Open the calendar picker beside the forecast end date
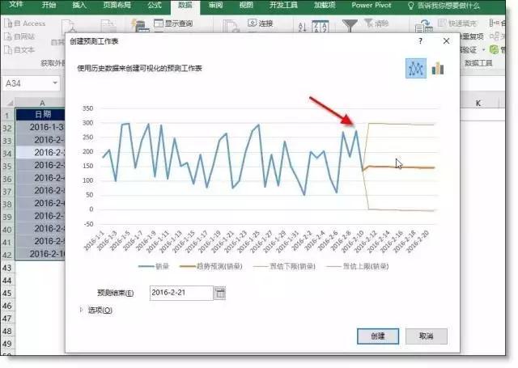This screenshot has width=518, height=368. 219,293
